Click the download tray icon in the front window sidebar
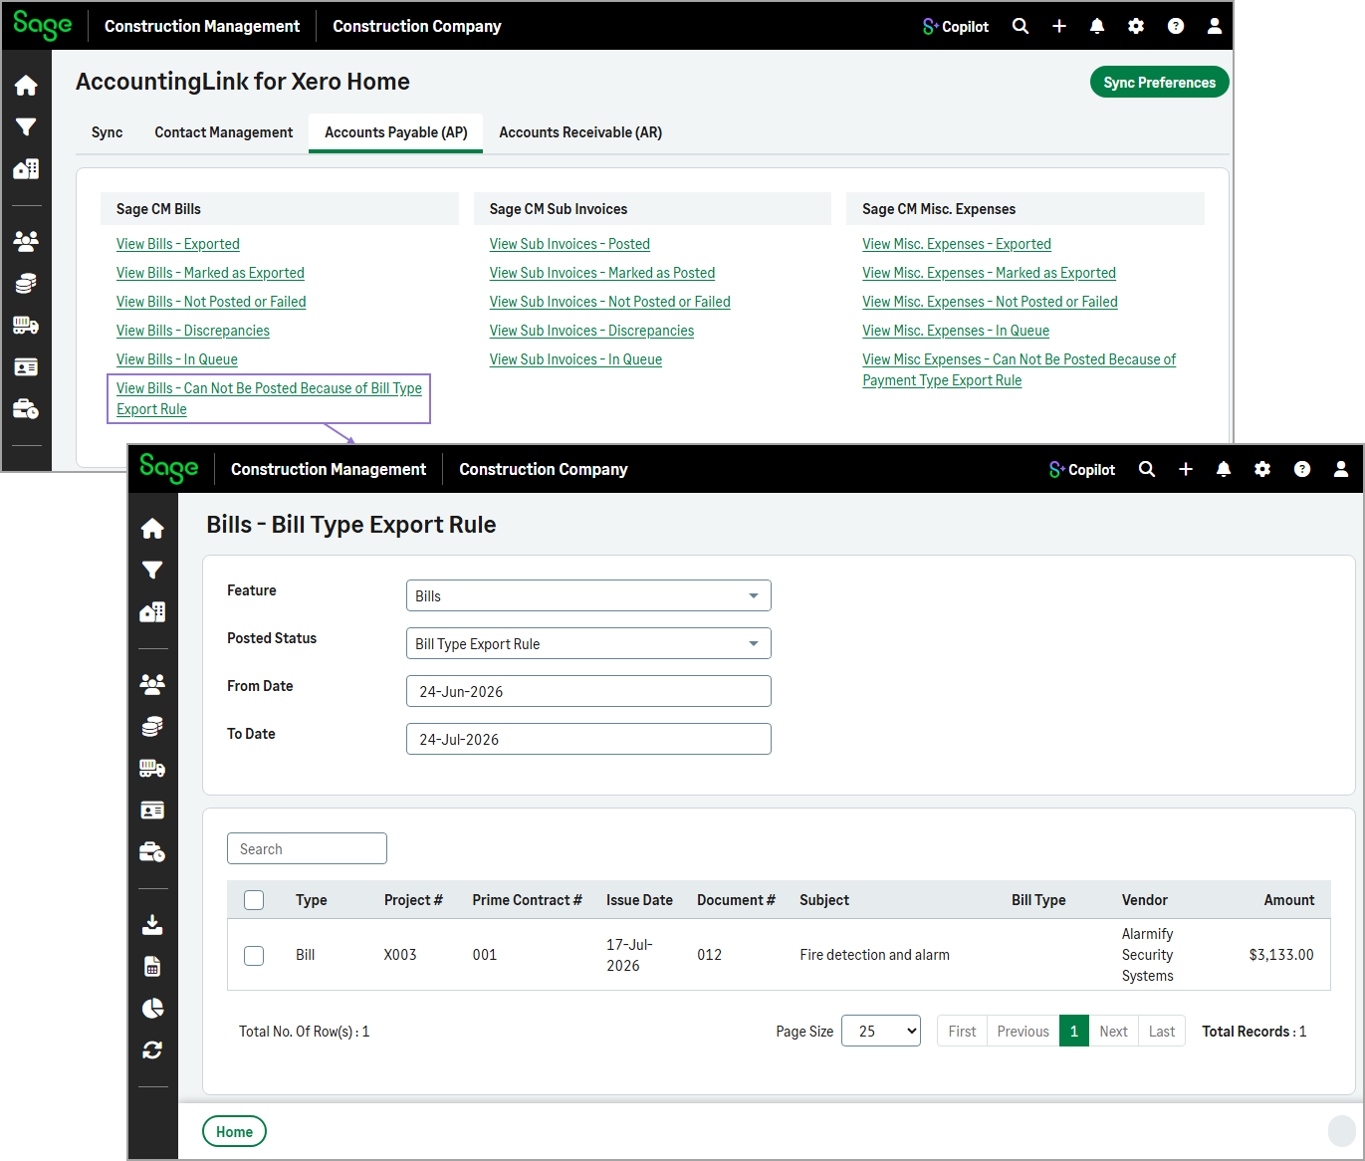This screenshot has width=1365, height=1161. (x=152, y=925)
